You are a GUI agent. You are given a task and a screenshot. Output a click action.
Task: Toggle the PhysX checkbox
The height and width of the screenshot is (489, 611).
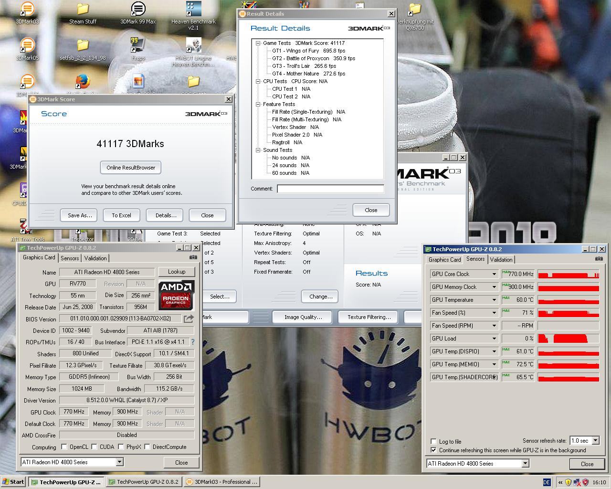click(121, 447)
